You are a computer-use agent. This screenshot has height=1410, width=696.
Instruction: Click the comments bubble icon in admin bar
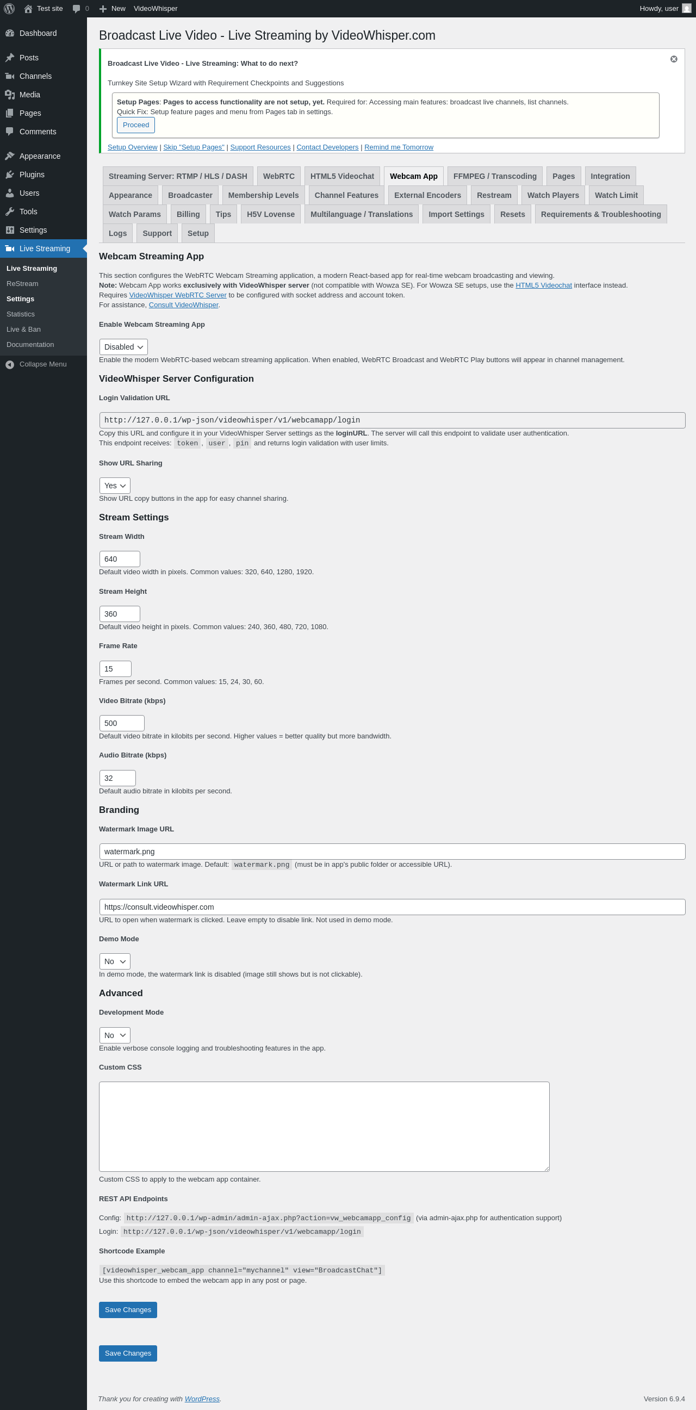[76, 9]
